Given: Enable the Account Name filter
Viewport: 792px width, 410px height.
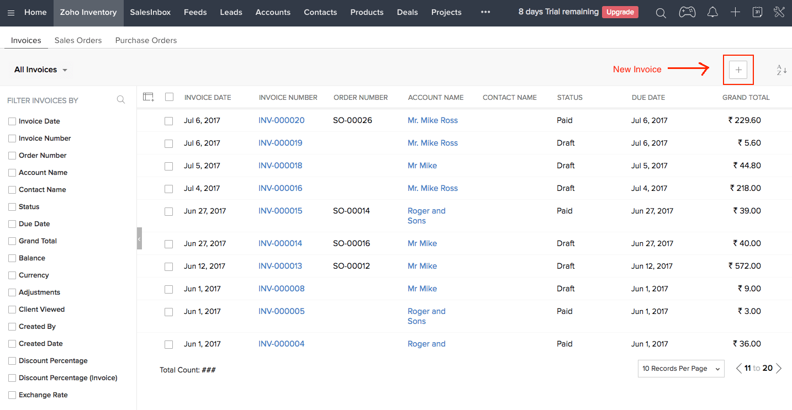Looking at the screenshot, I should click(12, 173).
